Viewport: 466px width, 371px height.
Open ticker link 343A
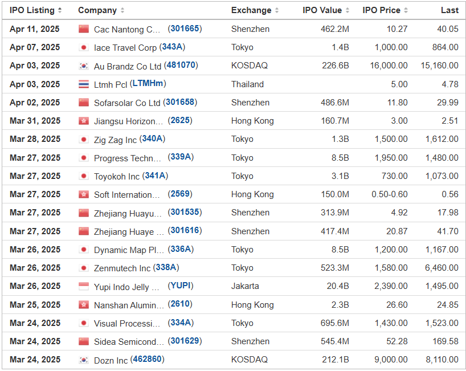(x=172, y=47)
